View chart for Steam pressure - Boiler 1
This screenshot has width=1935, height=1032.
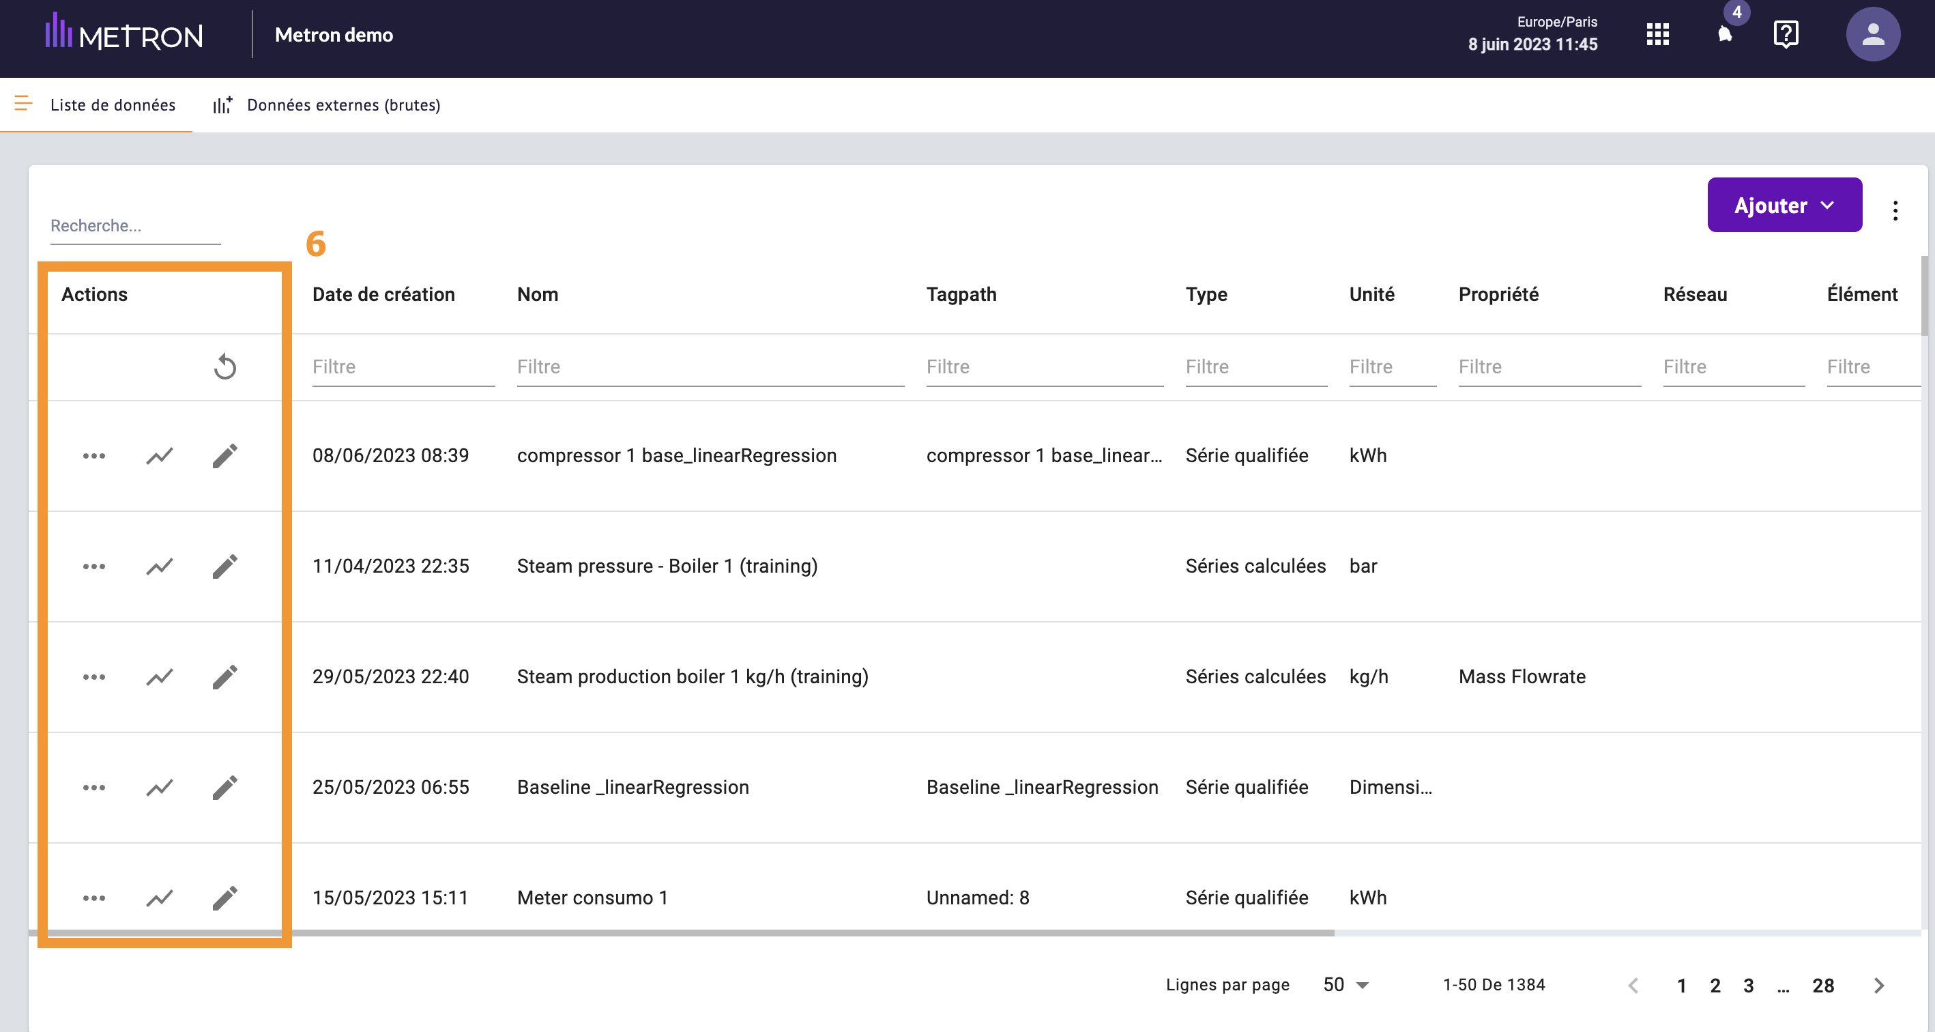159,566
